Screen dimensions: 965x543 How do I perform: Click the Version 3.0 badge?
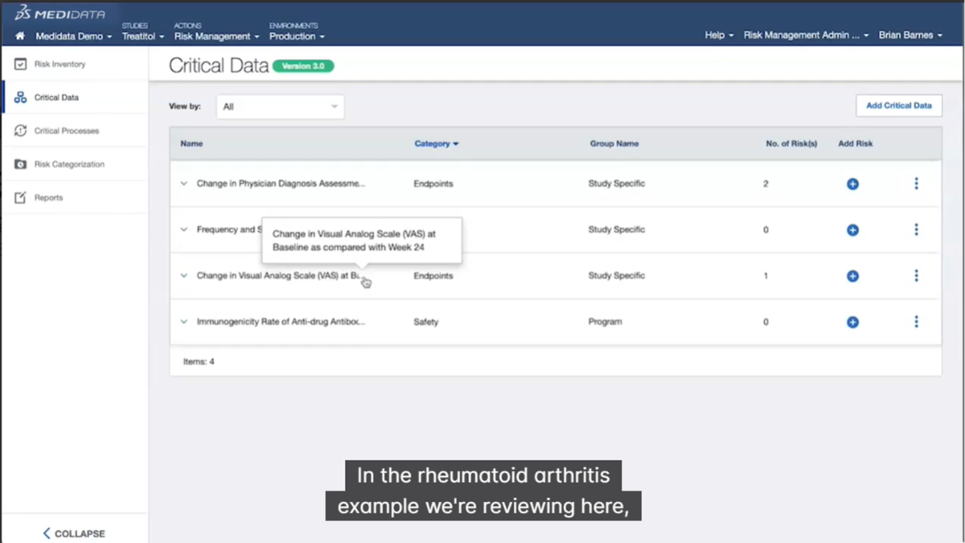pyautogui.click(x=303, y=66)
